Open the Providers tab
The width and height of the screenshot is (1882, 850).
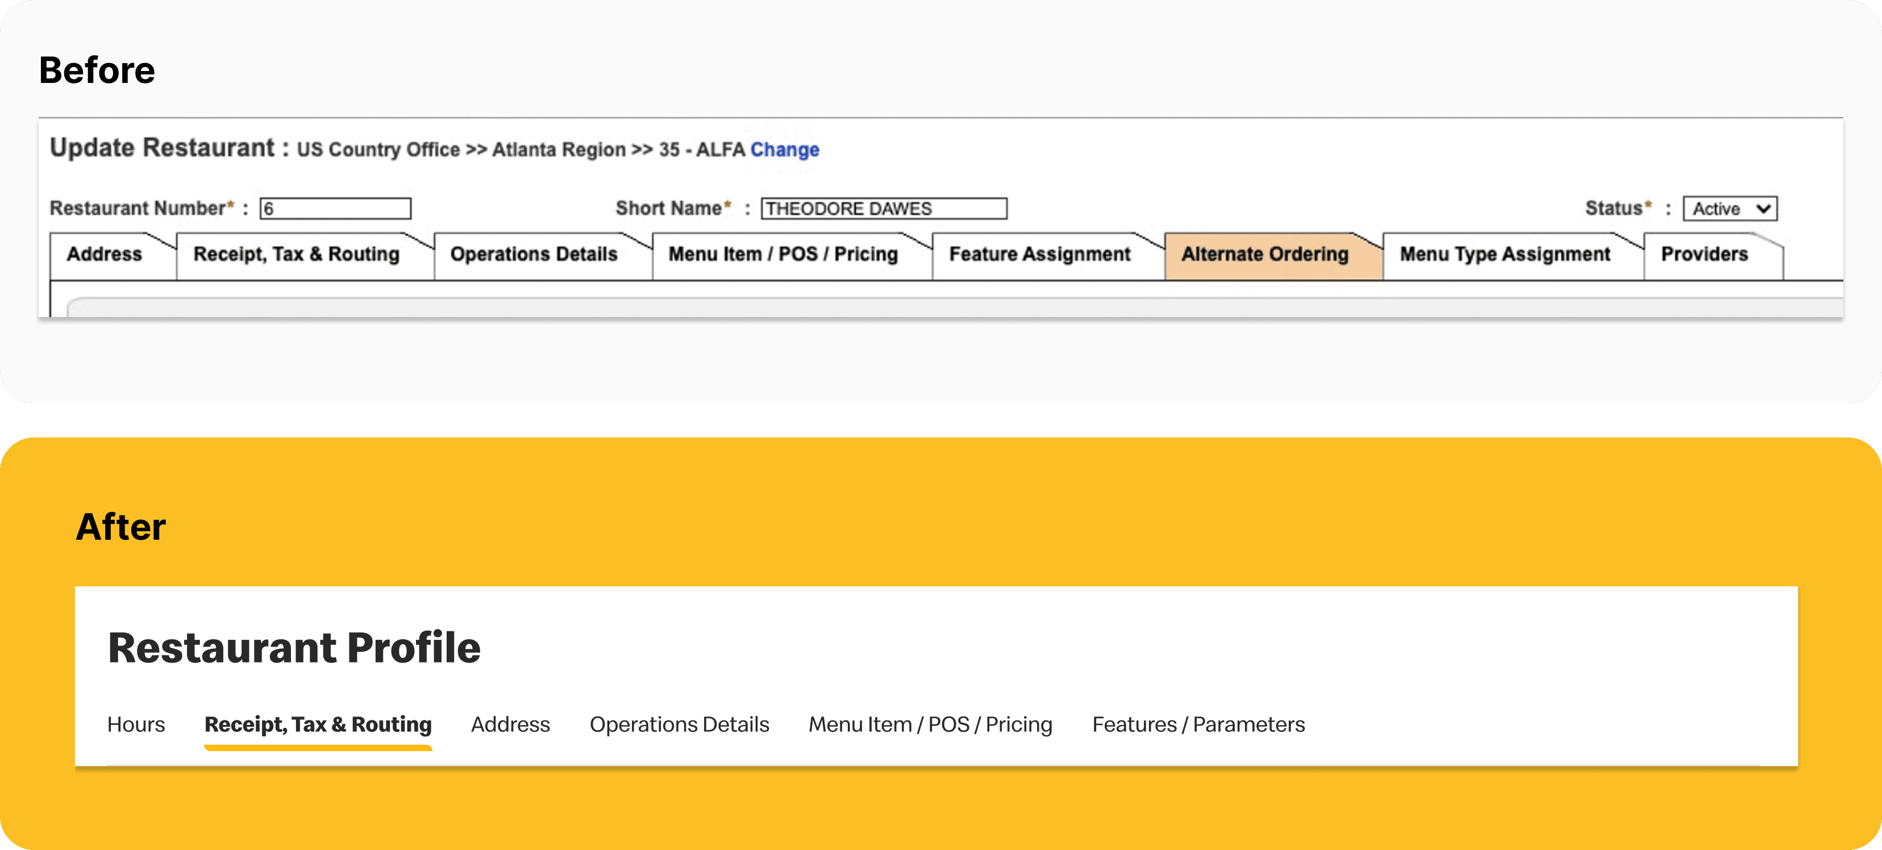tap(1704, 254)
